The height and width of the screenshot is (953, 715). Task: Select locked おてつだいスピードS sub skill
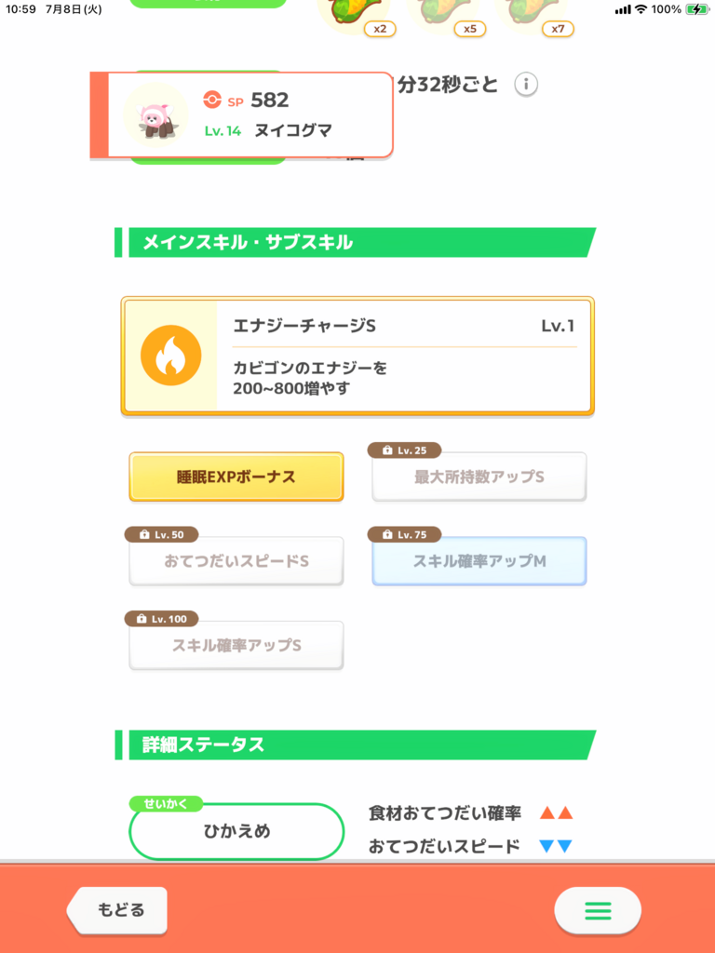point(236,561)
